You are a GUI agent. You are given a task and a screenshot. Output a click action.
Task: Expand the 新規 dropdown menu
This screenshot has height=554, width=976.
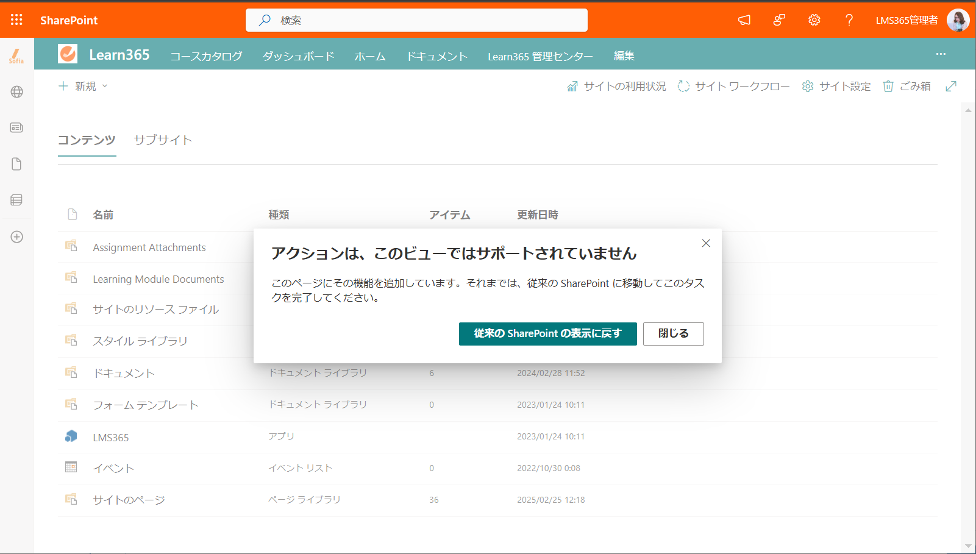83,86
